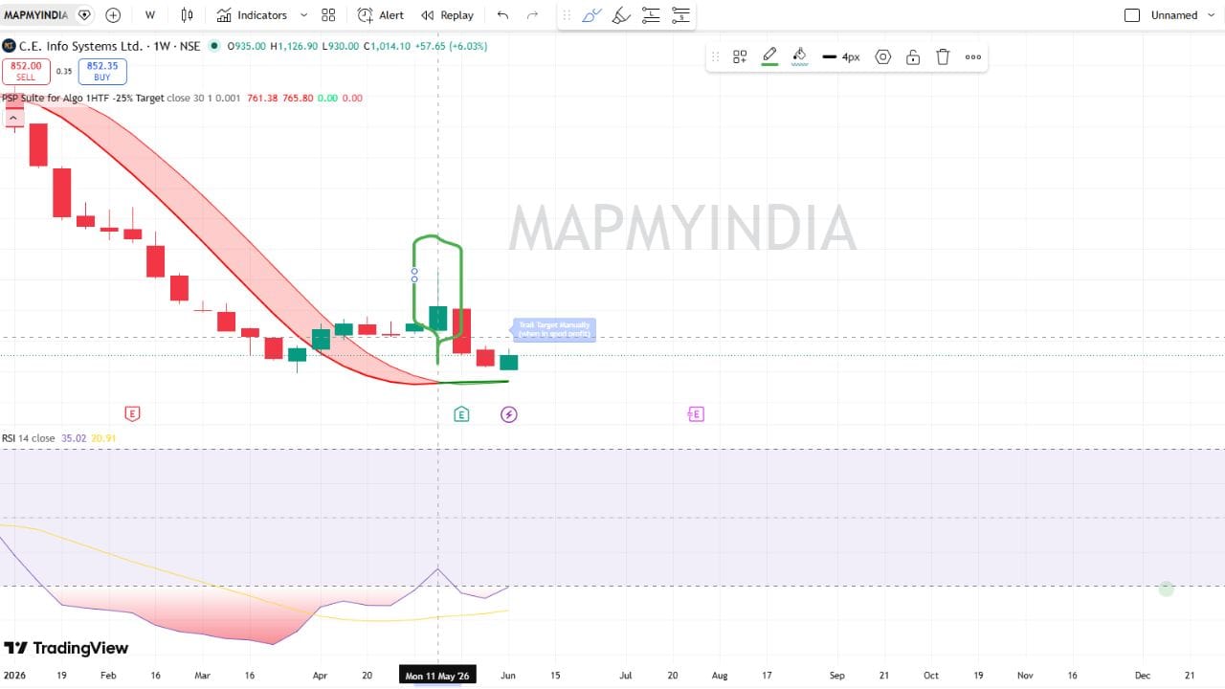Select the RSI 14 close indicator legend

point(29,438)
